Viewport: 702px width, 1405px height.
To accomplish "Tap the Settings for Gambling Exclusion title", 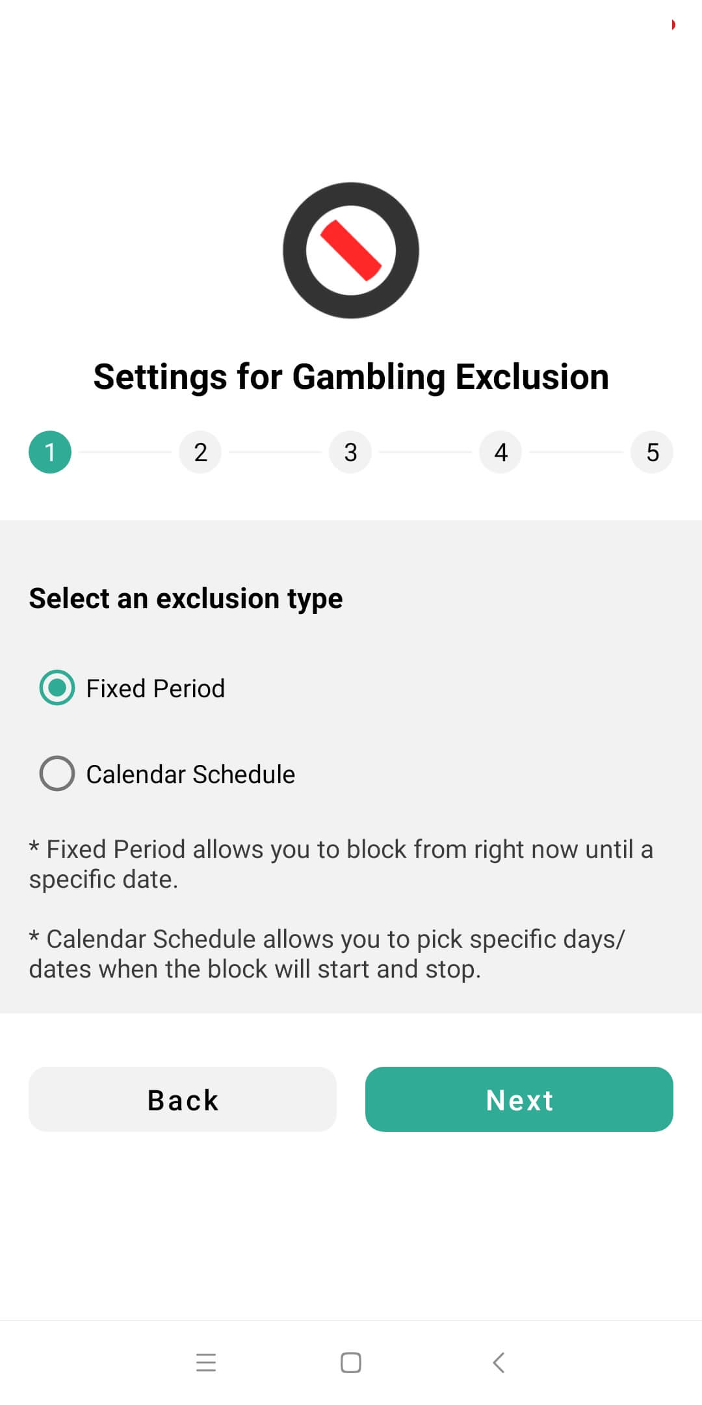I will click(x=350, y=375).
